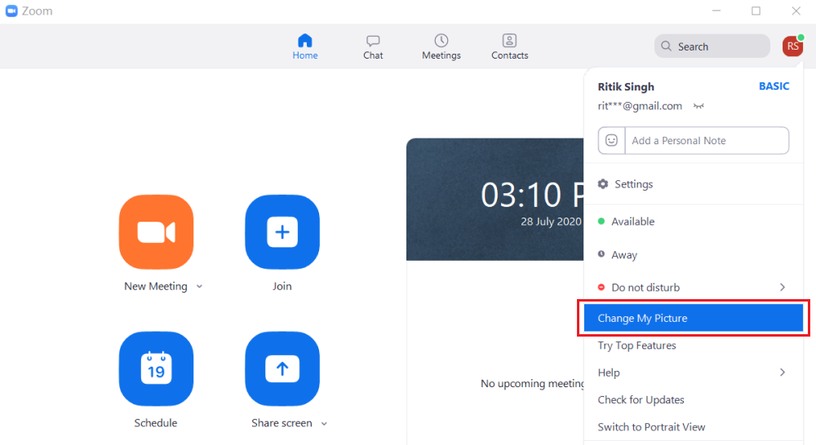The image size is (816, 445).
Task: Start a New Meeting with the orange camera icon
Action: pos(156,231)
